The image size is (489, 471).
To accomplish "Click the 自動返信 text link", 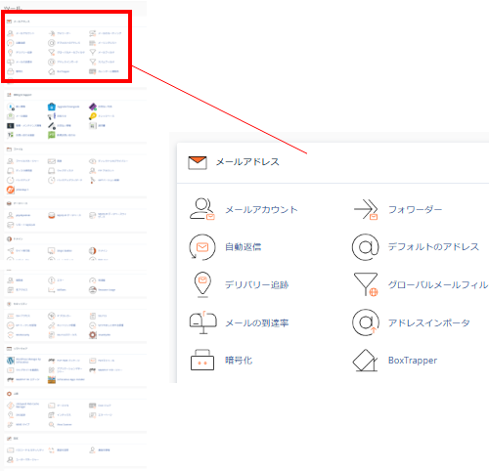I will [244, 247].
